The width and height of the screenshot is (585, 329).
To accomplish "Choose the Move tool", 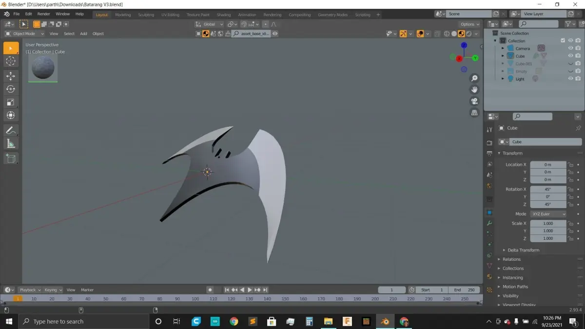I will pos(11,76).
